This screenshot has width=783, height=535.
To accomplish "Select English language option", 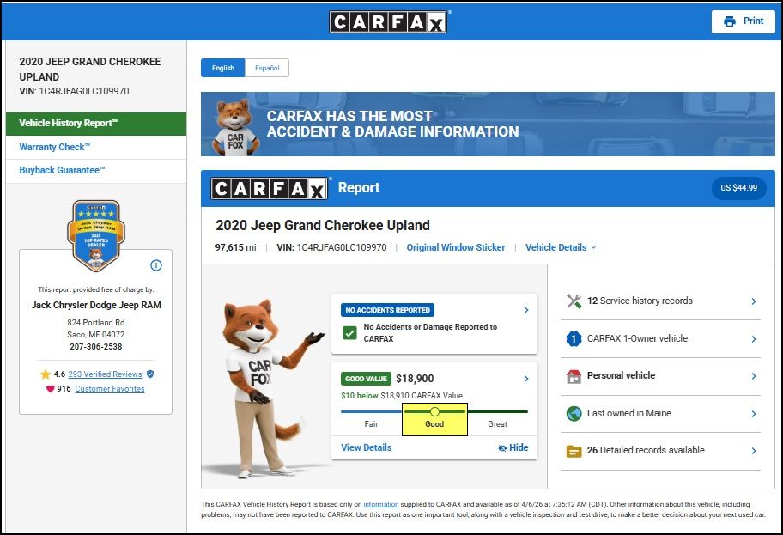I will tap(222, 68).
